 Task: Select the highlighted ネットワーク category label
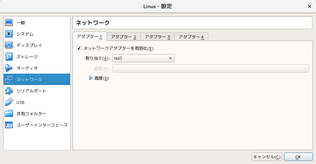point(29,80)
